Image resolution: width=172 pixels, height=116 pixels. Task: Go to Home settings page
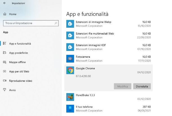13,14
